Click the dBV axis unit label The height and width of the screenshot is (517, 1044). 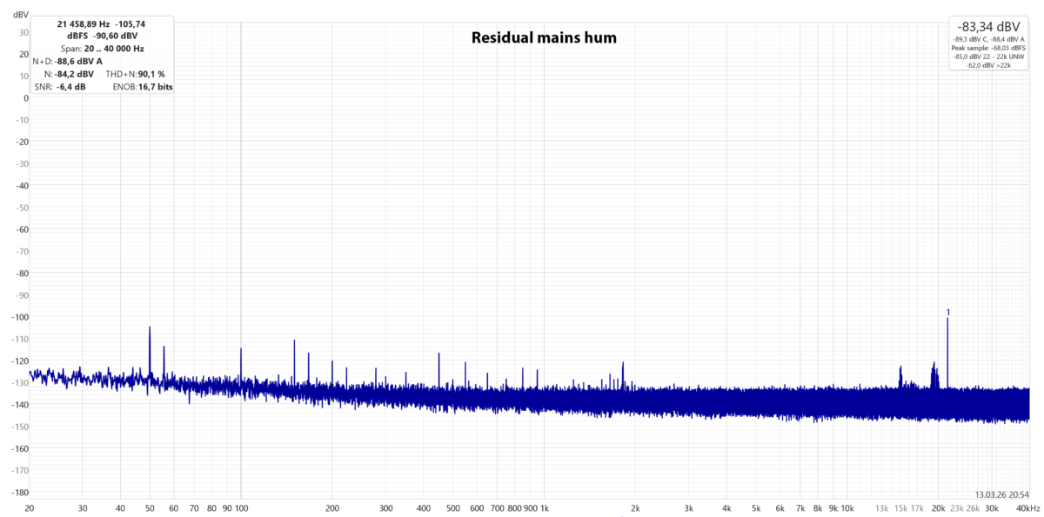click(21, 14)
